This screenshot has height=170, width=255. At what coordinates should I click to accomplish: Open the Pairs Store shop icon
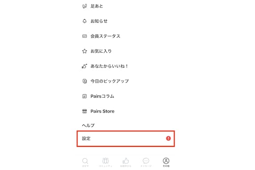tap(85, 111)
